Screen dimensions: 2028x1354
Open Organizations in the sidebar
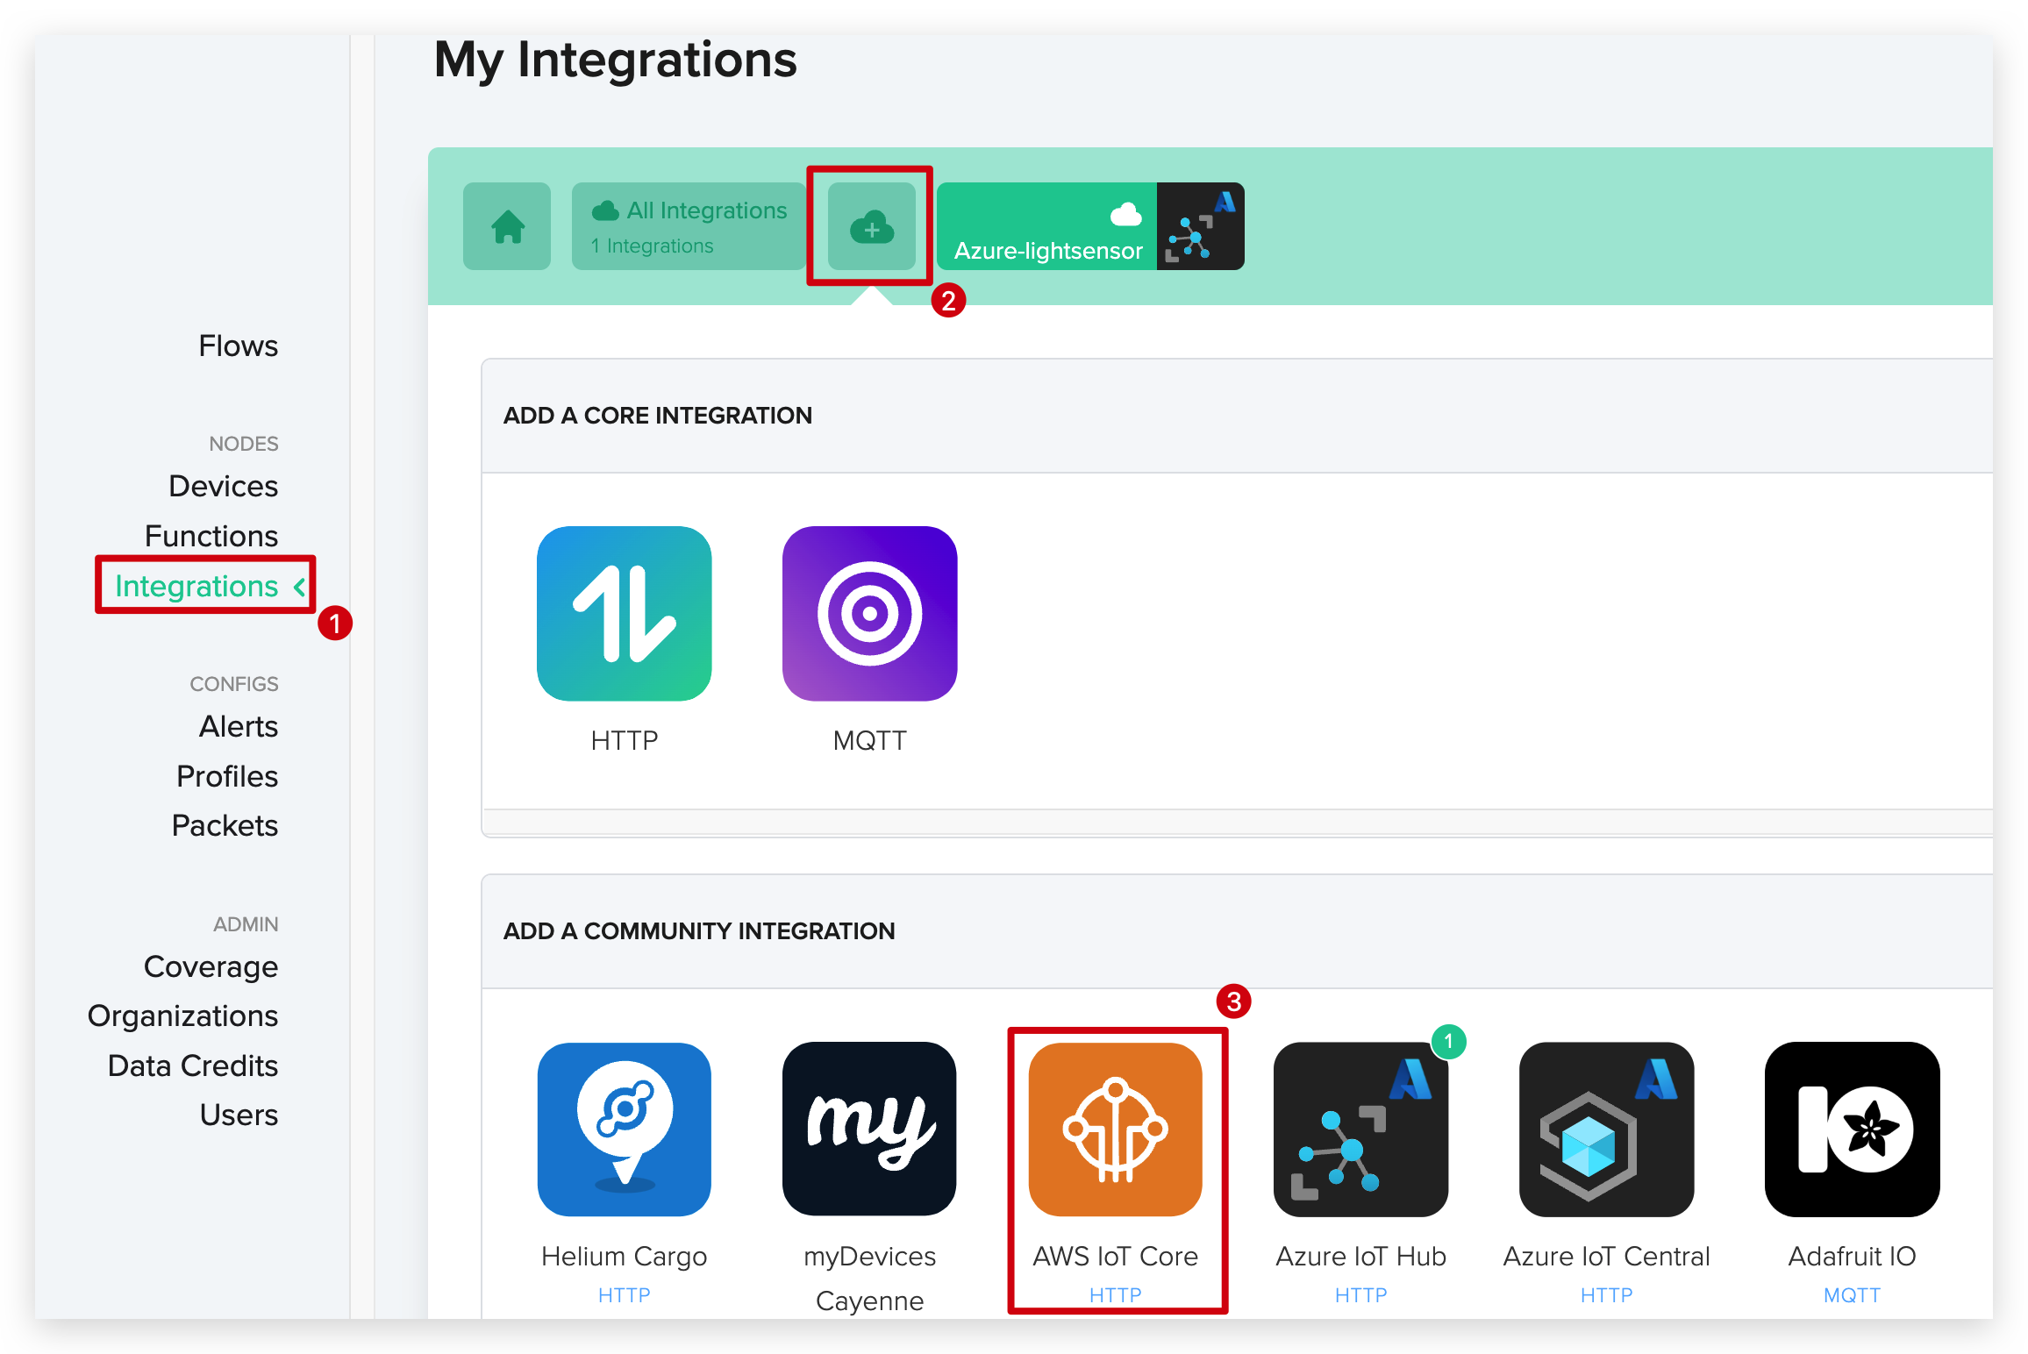pos(182,1015)
